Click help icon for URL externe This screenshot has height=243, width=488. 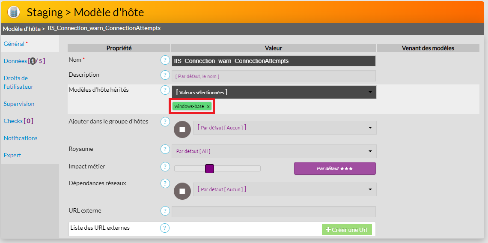tap(165, 211)
